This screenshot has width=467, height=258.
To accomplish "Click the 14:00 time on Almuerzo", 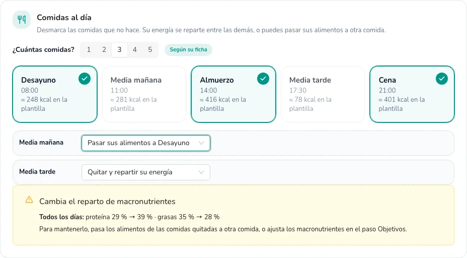I will click(208, 90).
